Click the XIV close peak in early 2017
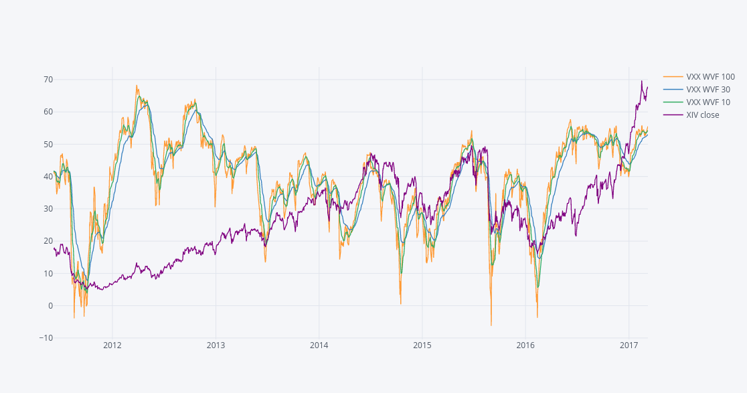 [641, 82]
